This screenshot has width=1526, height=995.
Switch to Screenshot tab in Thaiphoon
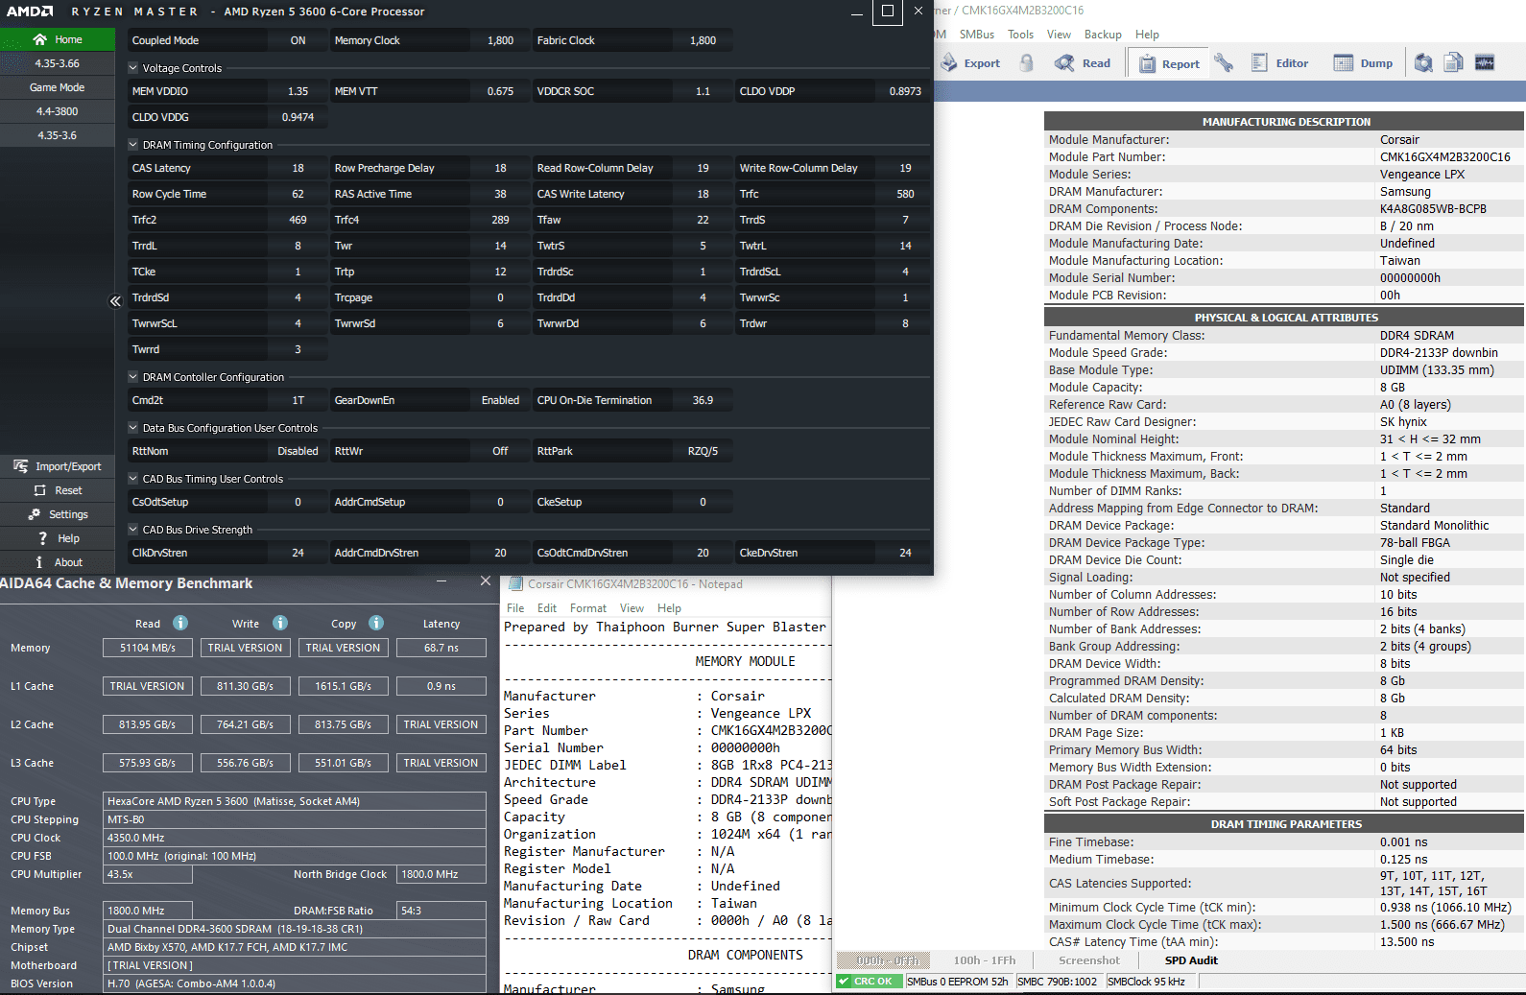point(1088,960)
